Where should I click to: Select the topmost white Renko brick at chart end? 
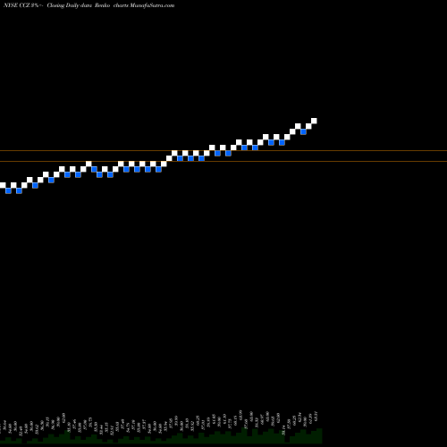[314, 121]
